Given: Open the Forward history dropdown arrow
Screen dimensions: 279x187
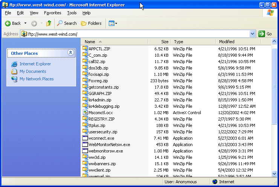Looking at the screenshot, I should click(x=41, y=23).
